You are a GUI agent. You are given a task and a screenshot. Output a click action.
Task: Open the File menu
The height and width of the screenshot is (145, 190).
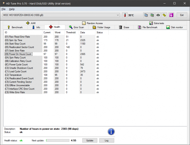pos(4,9)
